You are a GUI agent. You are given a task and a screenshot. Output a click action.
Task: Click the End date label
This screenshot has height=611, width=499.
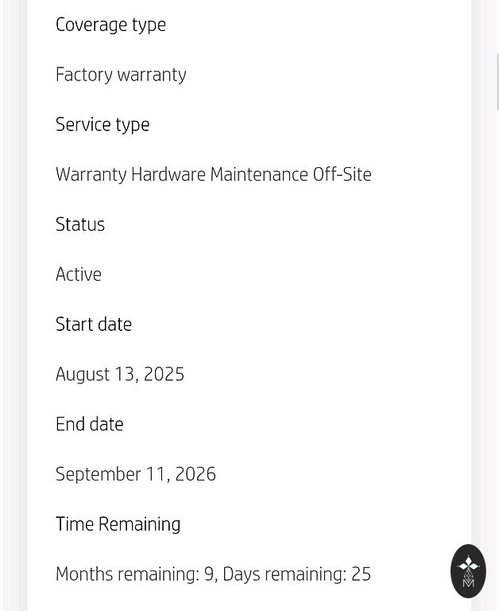[90, 425]
